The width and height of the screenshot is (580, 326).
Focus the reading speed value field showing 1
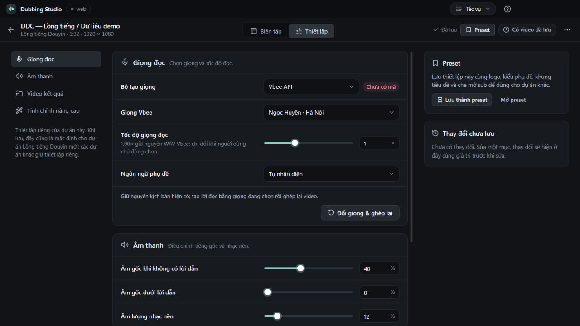pyautogui.click(x=379, y=144)
